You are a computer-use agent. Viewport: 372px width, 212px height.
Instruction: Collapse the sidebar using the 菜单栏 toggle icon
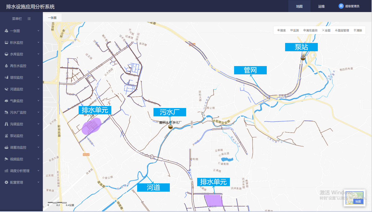[x=29, y=19]
